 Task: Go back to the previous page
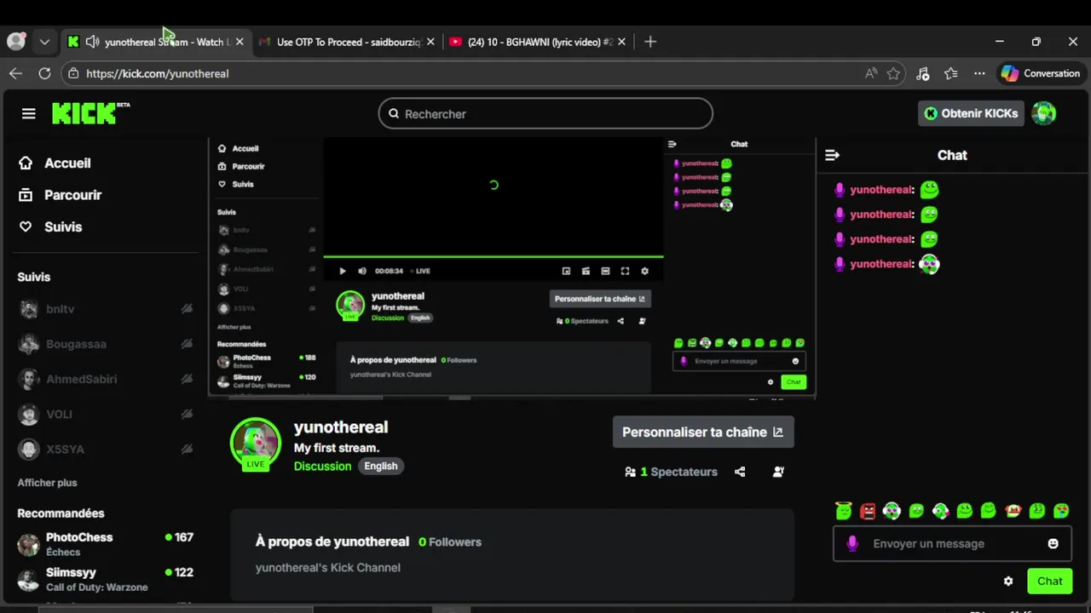[x=15, y=73]
